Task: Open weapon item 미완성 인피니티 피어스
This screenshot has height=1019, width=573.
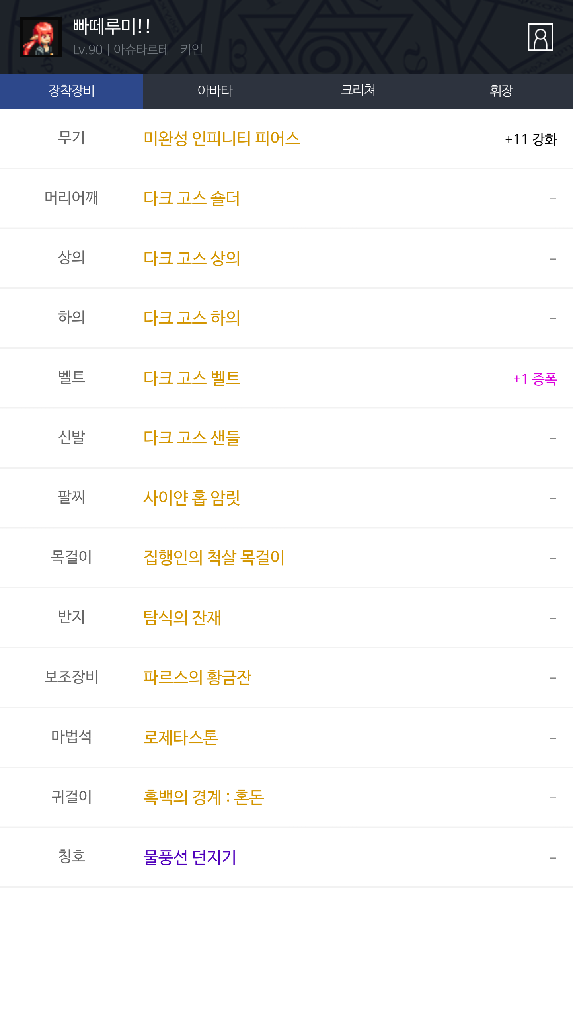Action: pos(222,139)
